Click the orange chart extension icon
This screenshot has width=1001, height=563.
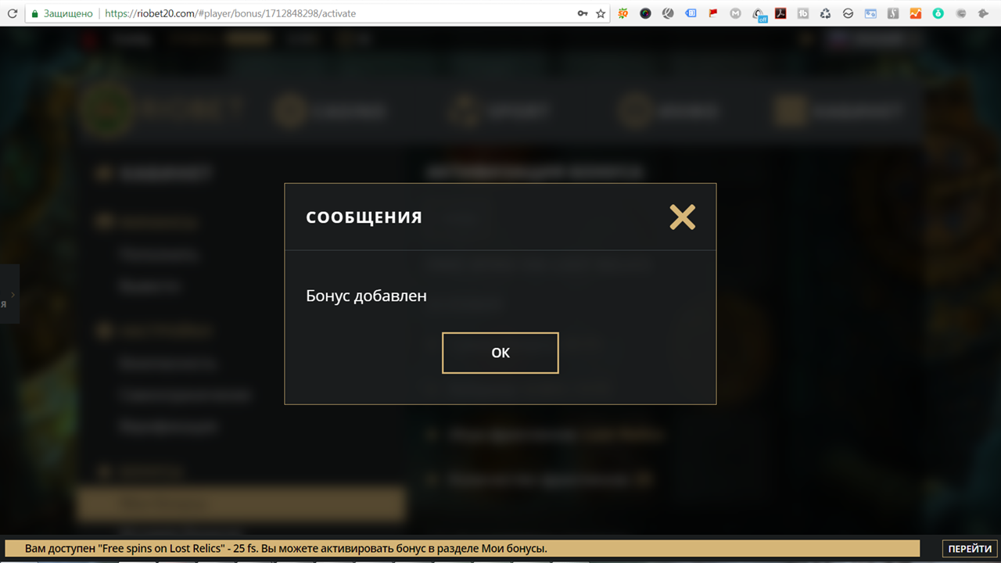click(916, 13)
